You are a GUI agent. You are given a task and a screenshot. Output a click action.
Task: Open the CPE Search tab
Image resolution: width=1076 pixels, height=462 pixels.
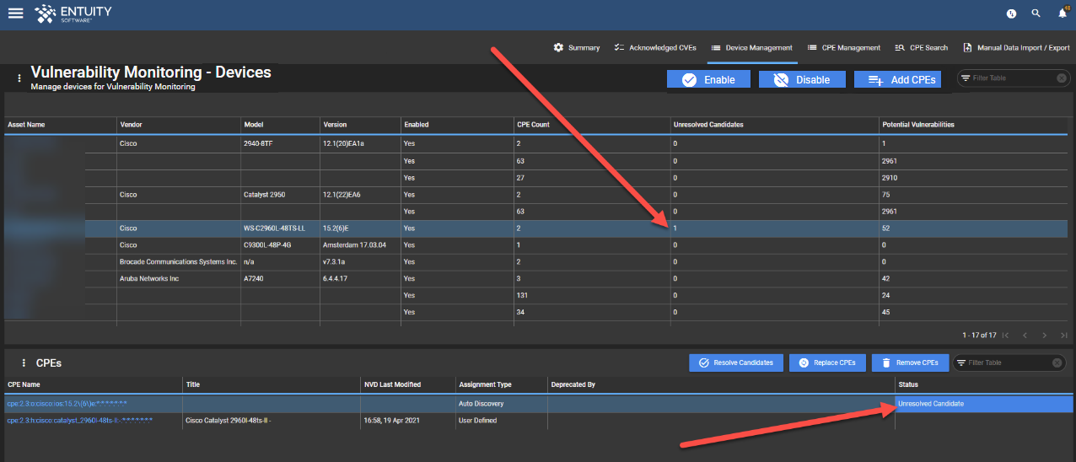point(921,48)
